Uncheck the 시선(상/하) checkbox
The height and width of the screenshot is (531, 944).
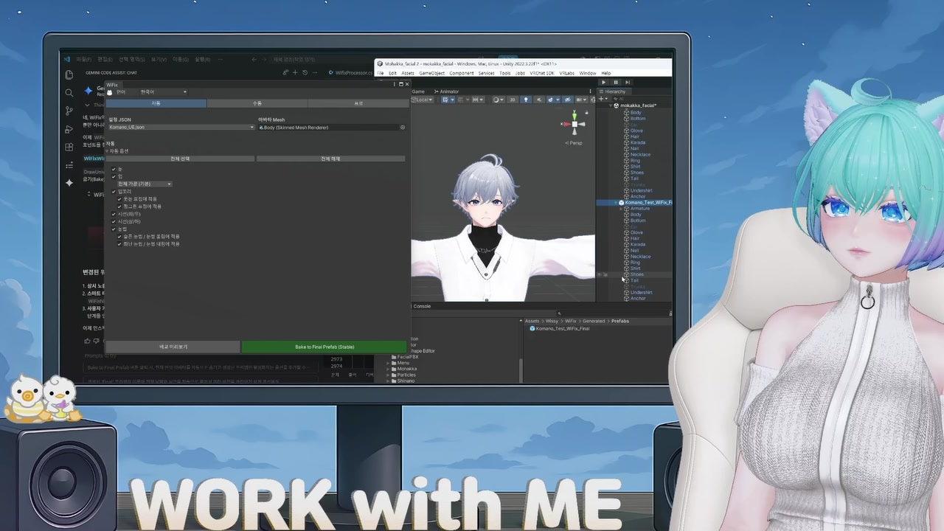[114, 221]
